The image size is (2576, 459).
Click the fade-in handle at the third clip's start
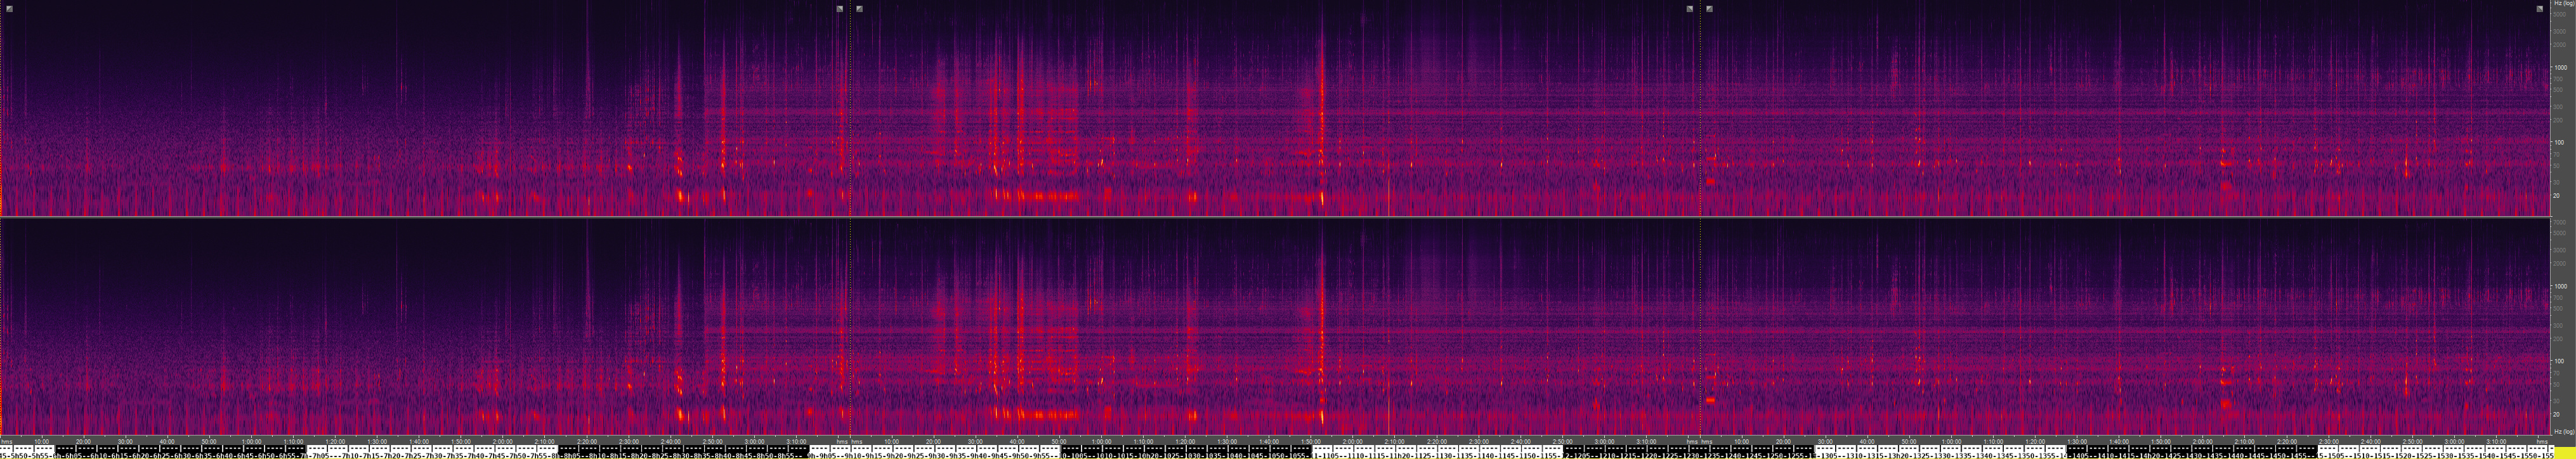click(1710, 9)
